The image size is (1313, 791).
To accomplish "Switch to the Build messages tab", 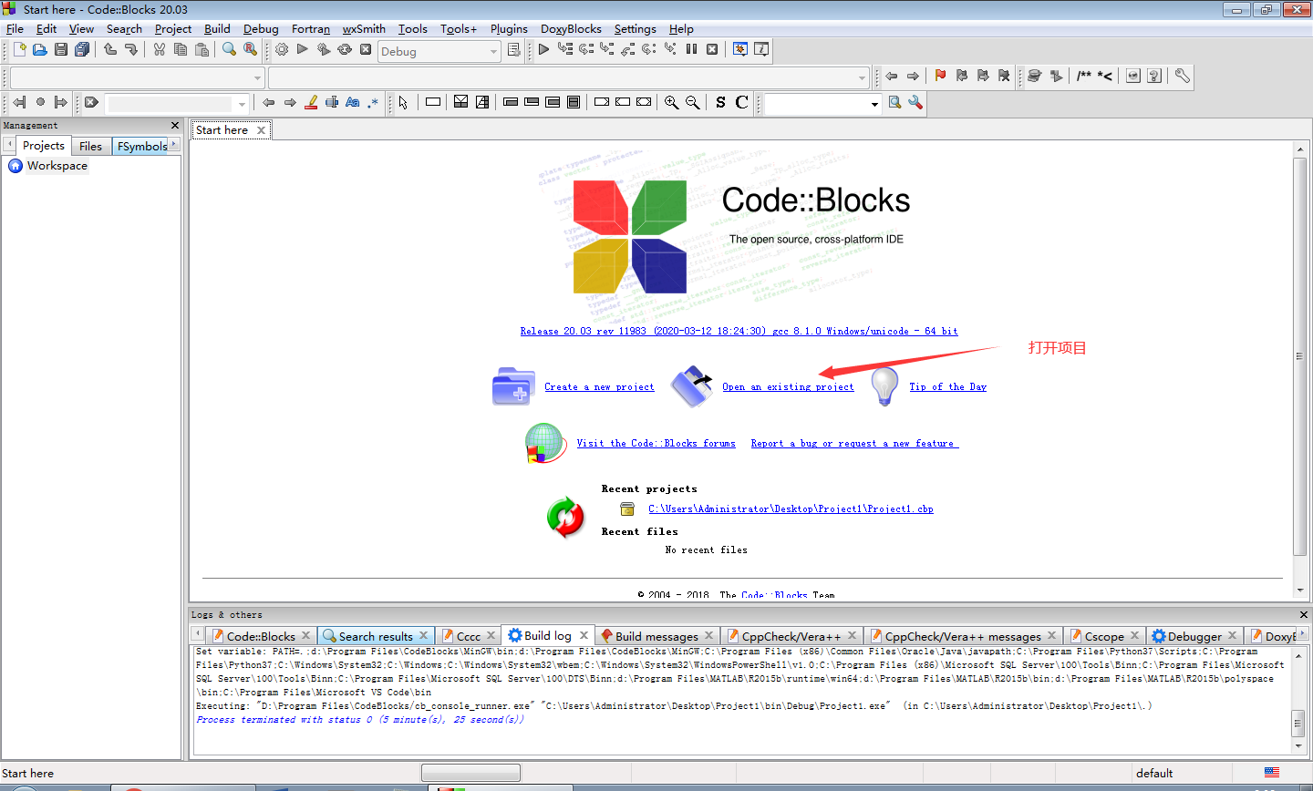I will (x=658, y=635).
